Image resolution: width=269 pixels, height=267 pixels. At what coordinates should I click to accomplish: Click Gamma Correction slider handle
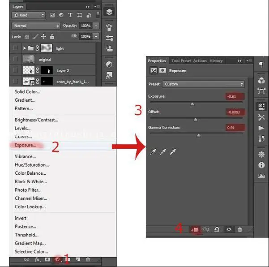[x=199, y=135]
